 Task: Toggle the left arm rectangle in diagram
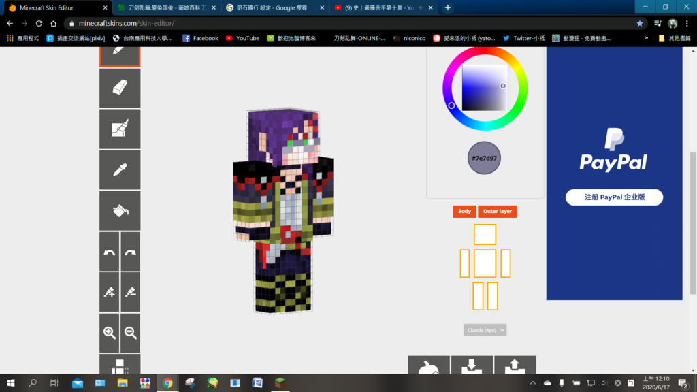click(464, 263)
